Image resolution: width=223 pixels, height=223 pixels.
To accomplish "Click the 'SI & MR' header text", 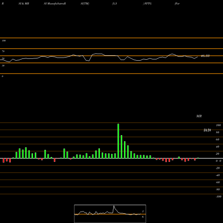I will (24, 4).
